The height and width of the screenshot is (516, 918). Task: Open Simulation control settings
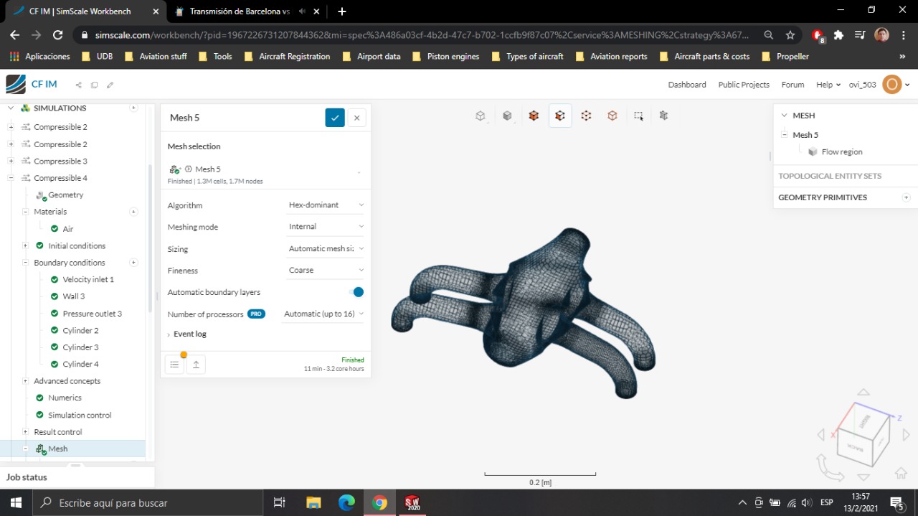point(80,415)
